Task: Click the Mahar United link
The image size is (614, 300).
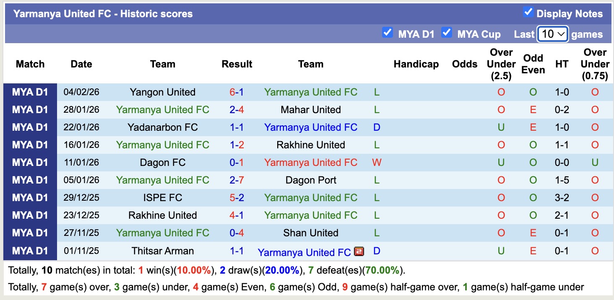Action: coord(310,109)
